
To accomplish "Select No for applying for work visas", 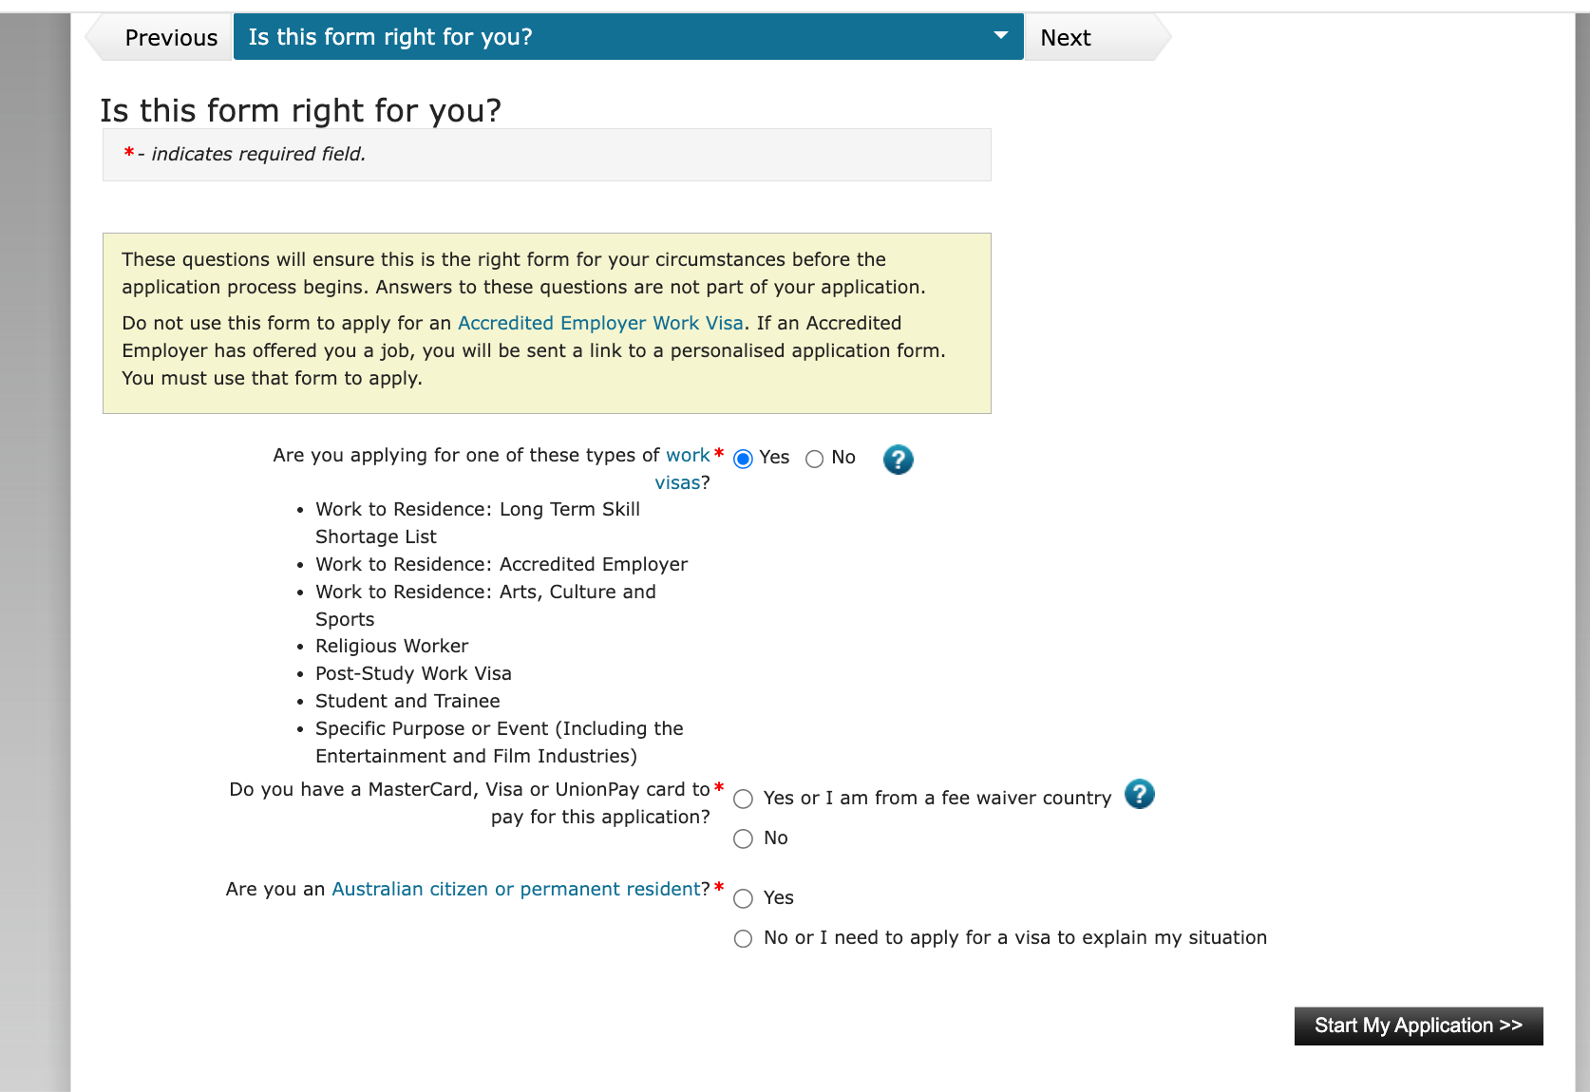I will click(814, 460).
